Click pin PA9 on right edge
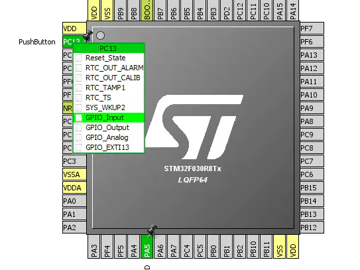 tap(312, 108)
